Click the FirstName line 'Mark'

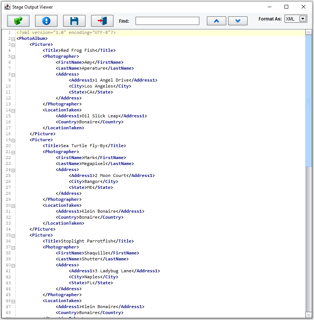pyautogui.click(x=91, y=158)
